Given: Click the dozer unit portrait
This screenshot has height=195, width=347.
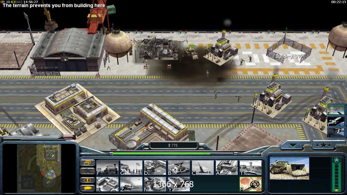Looking at the screenshot, I should [x=289, y=168].
